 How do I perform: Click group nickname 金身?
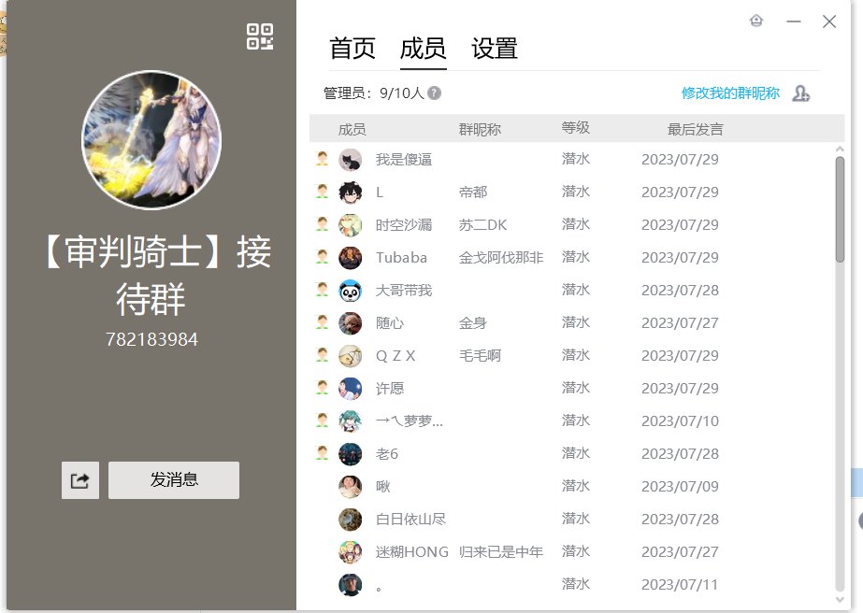pyautogui.click(x=473, y=323)
